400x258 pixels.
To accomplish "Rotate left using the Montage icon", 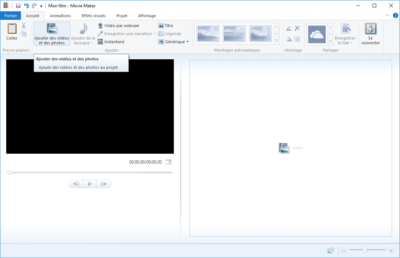I will [289, 29].
